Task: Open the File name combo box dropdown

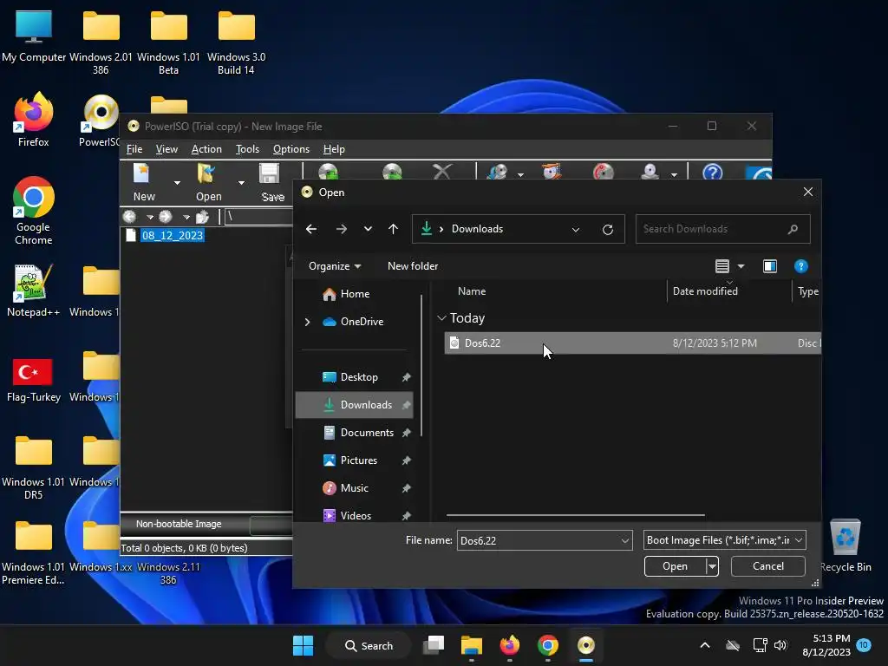Action: pos(624,540)
